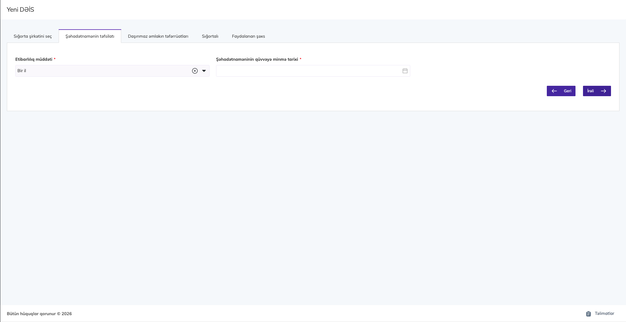Open the Təlimatlar link
The image size is (626, 322).
[604, 314]
